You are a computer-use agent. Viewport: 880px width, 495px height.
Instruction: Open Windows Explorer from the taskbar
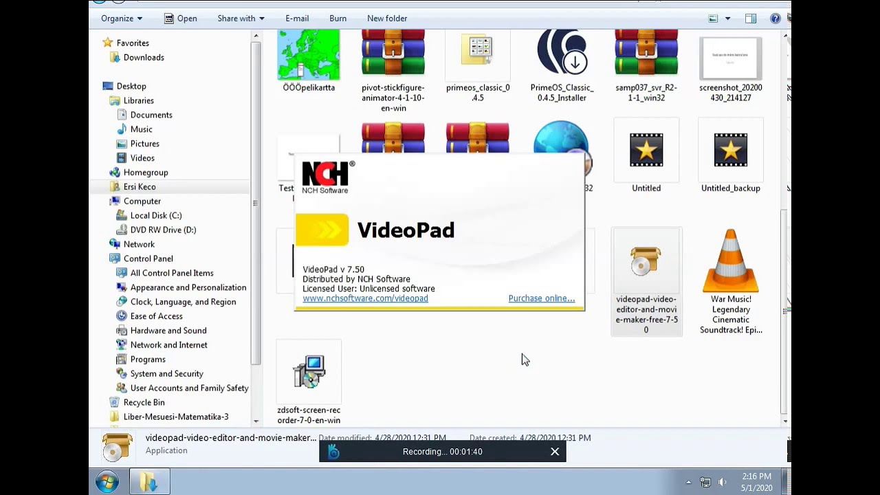(x=149, y=482)
